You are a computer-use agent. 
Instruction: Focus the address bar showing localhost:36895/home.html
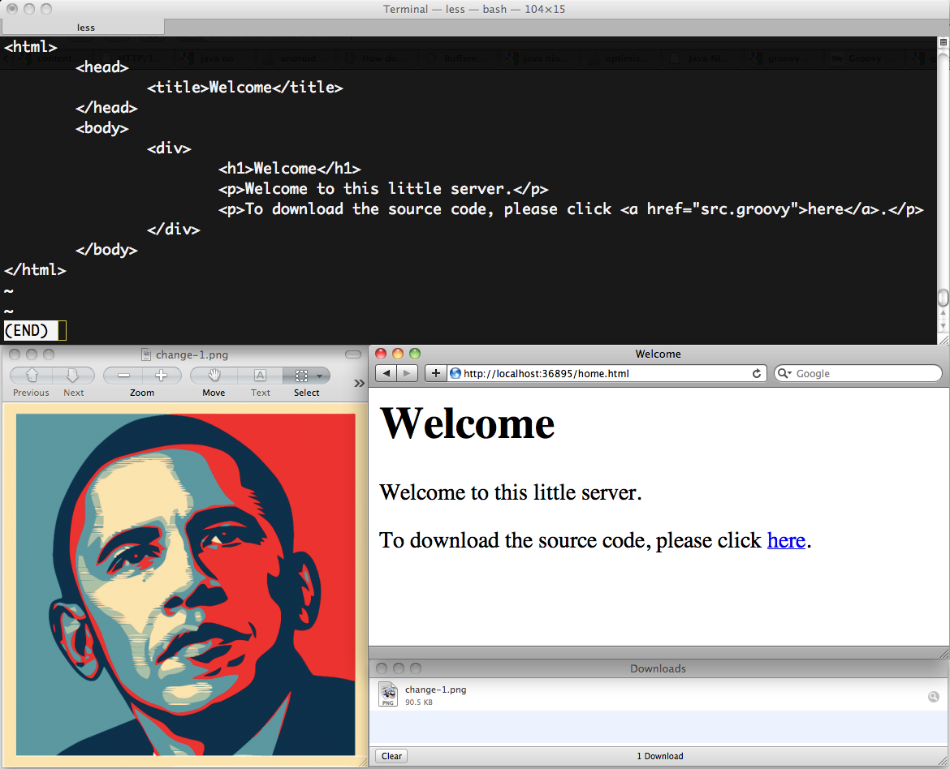click(x=607, y=374)
